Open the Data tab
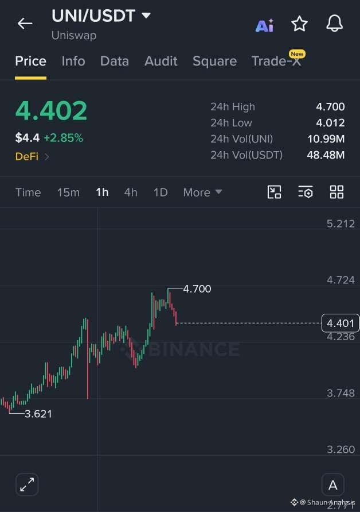The width and height of the screenshot is (360, 512). point(114,61)
